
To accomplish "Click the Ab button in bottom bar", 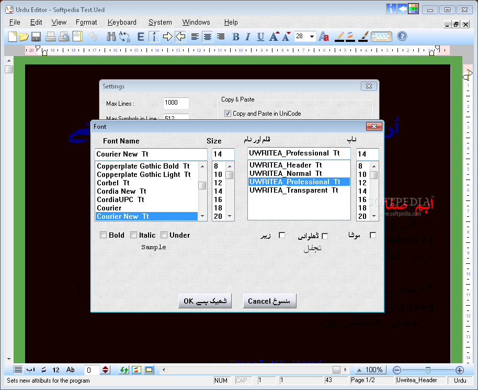I will pos(71,370).
